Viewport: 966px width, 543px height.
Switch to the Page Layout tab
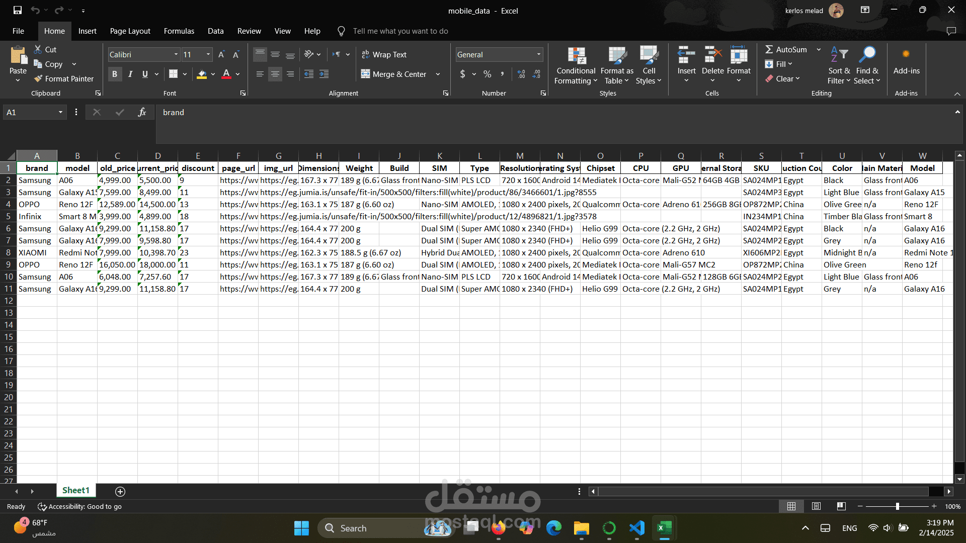130,31
